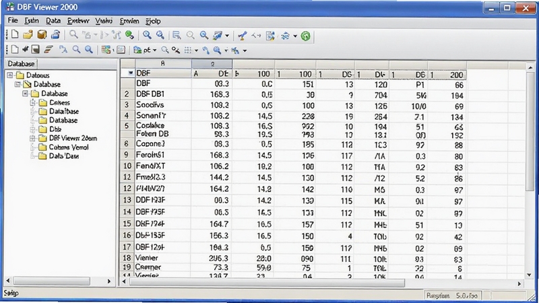Open the File menu
Image resolution: width=539 pixels, height=303 pixels.
[13, 21]
